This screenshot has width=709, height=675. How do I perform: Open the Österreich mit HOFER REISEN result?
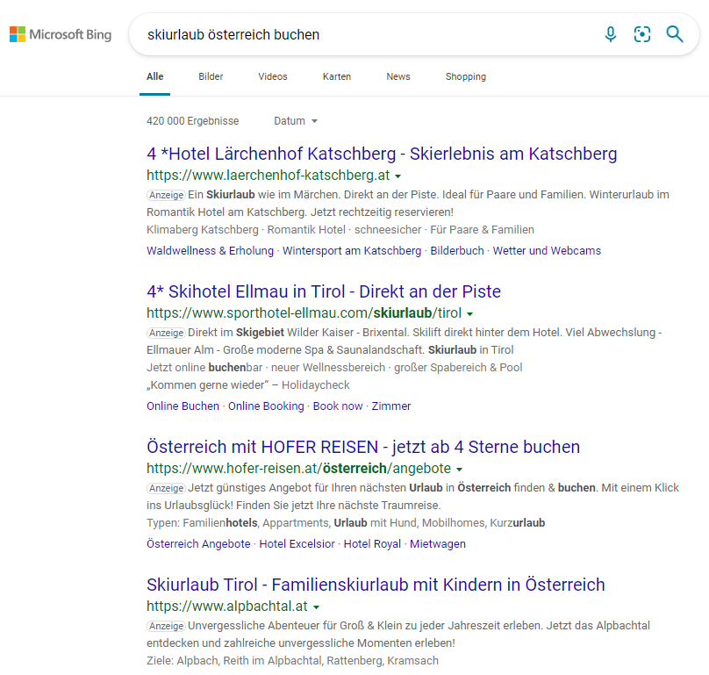pos(363,447)
